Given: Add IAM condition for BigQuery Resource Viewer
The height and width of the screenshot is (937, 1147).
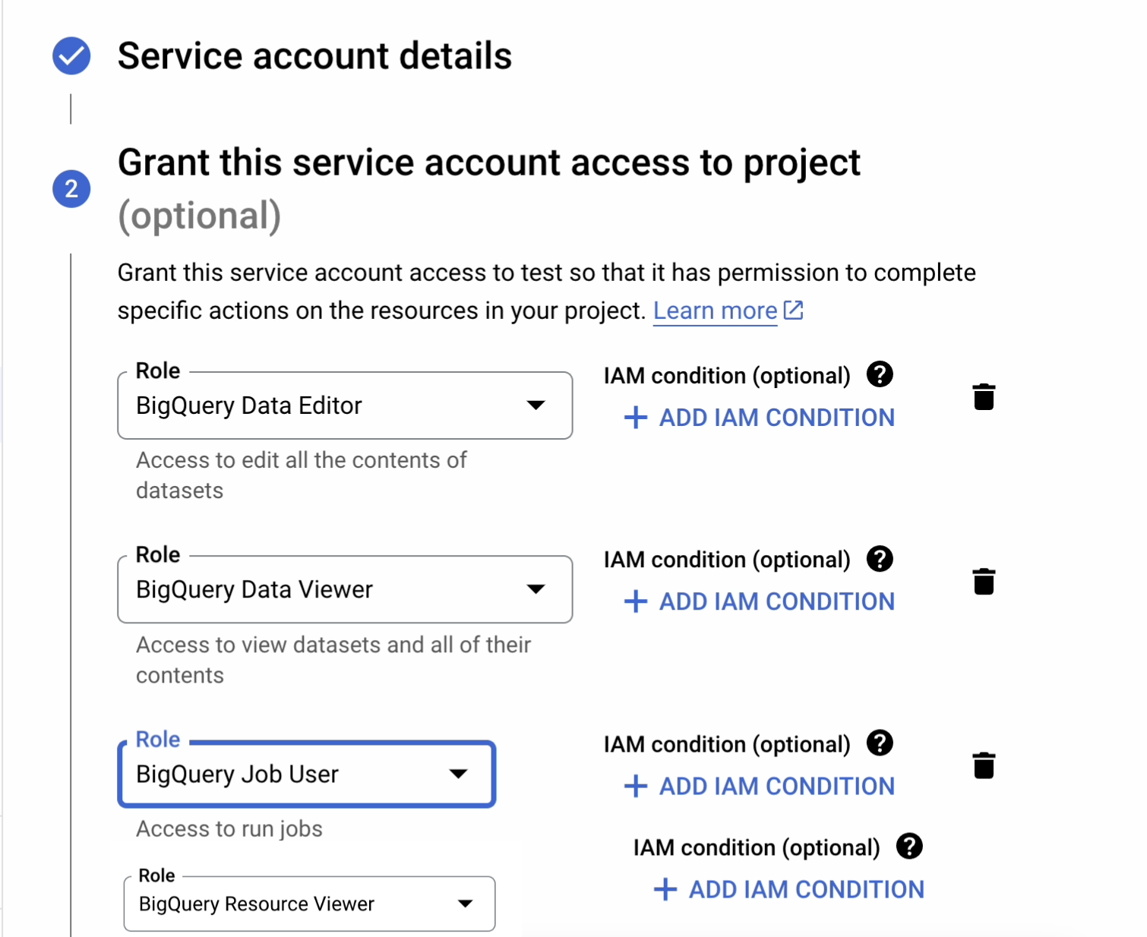Looking at the screenshot, I should click(788, 889).
